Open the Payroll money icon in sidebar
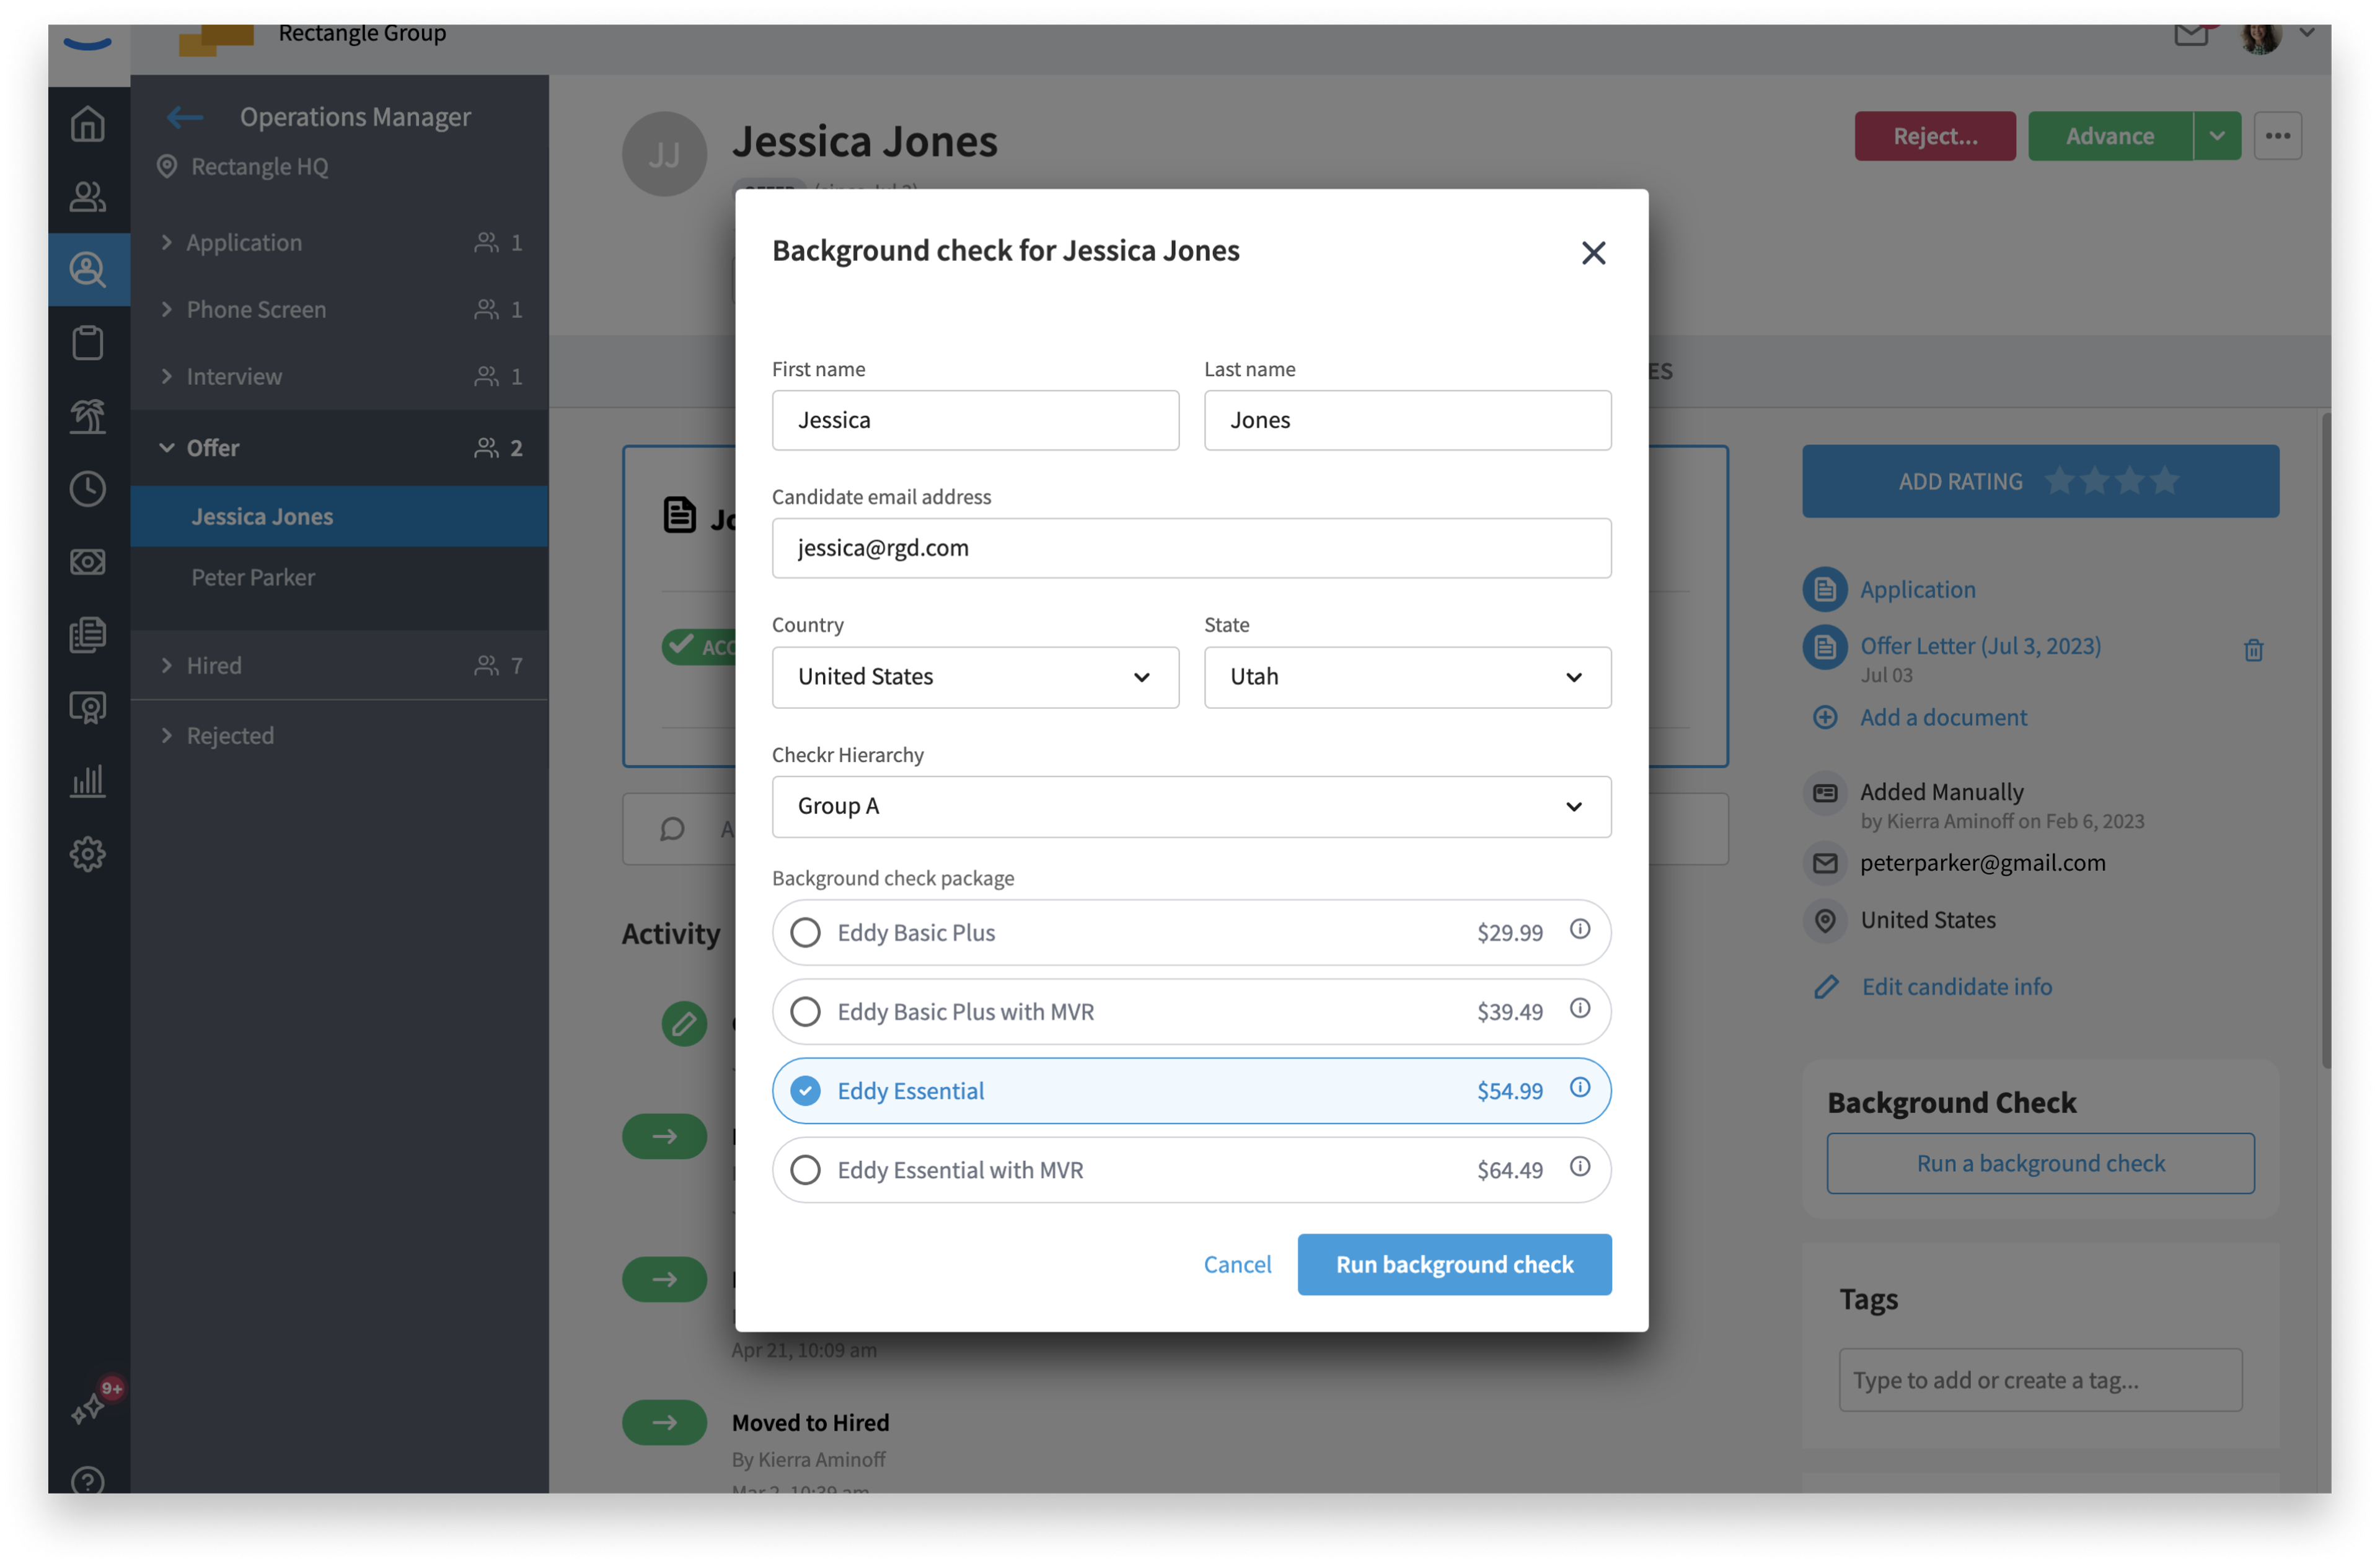Viewport: 2380px width, 1566px height. [x=88, y=561]
